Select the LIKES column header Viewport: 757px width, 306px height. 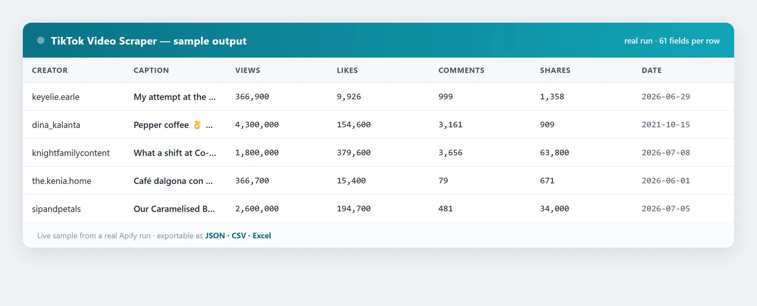pos(347,70)
